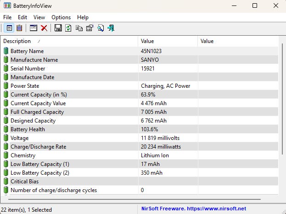
Task: Click battery icon beside Voltage
Action: (6, 138)
